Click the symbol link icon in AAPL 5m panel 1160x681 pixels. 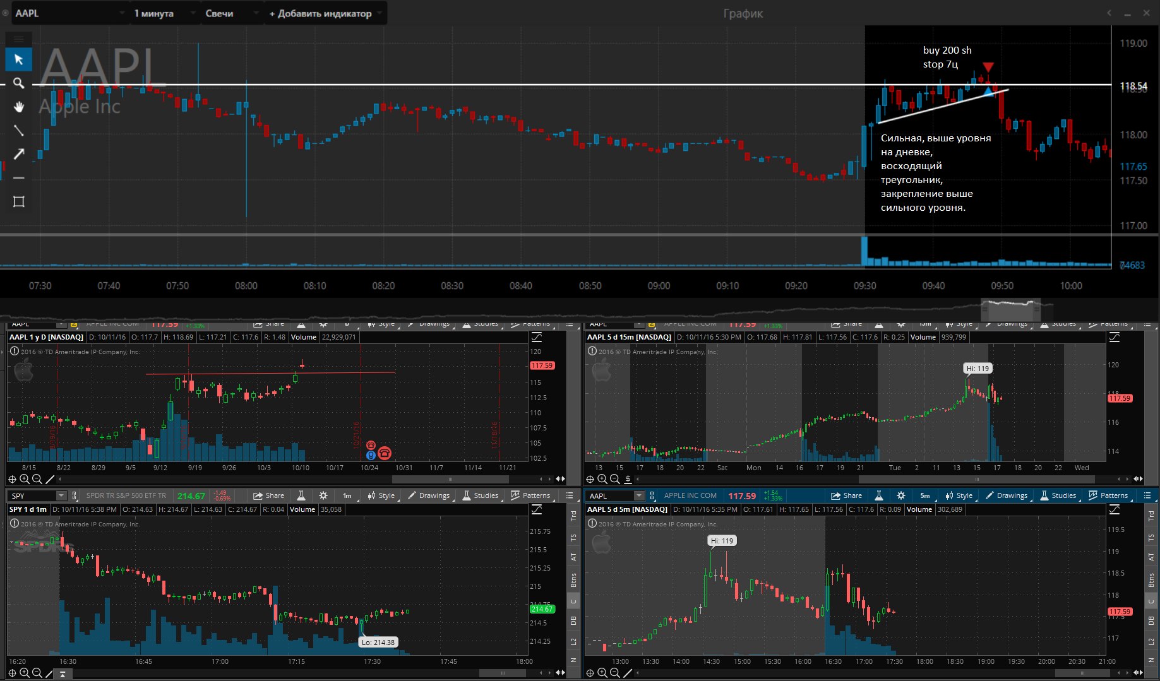[x=652, y=495]
